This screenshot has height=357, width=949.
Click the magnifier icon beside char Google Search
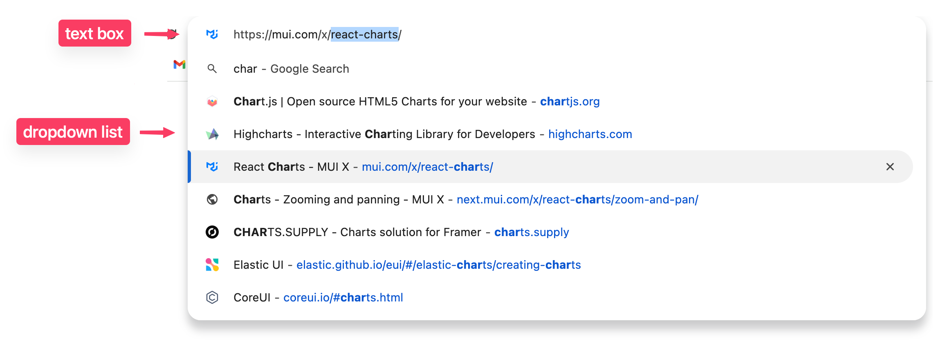pyautogui.click(x=212, y=69)
